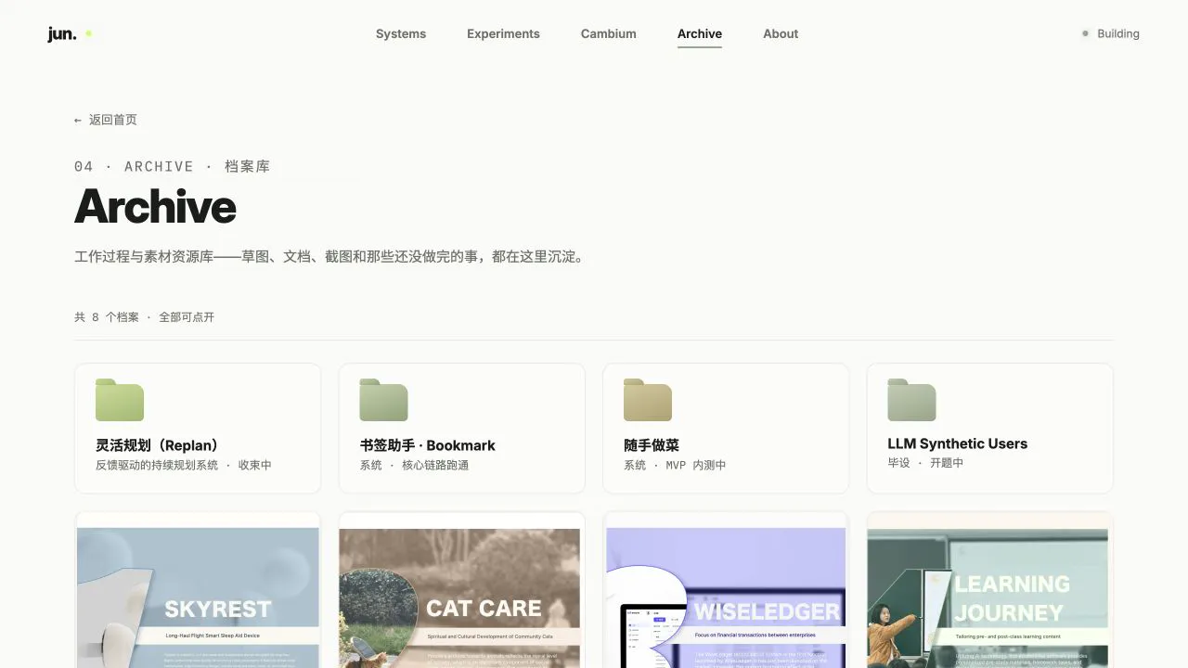
Task: Open the Experiments nav item
Action: click(503, 34)
